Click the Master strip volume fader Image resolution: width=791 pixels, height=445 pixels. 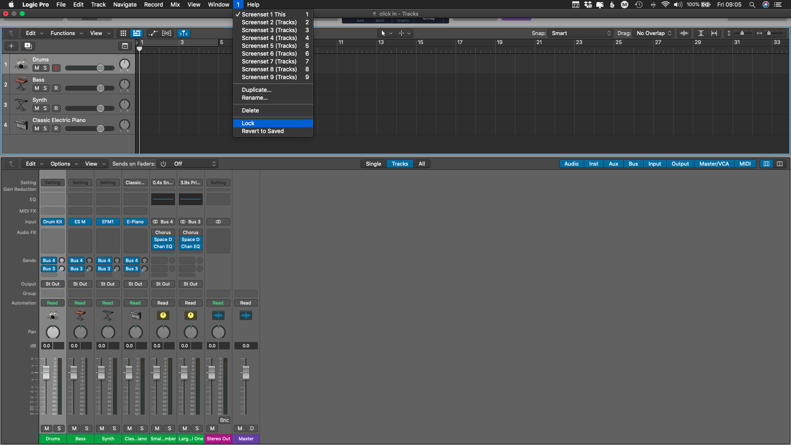click(246, 372)
